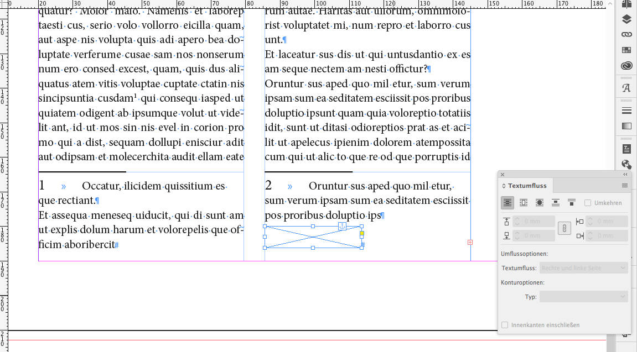The height and width of the screenshot is (352, 637).
Task: Click the left-middle handle of selected frame
Action: coord(265,237)
